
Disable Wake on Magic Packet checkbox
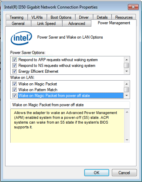14,84
